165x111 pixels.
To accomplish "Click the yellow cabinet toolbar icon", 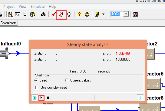I will (x=97, y=14).
